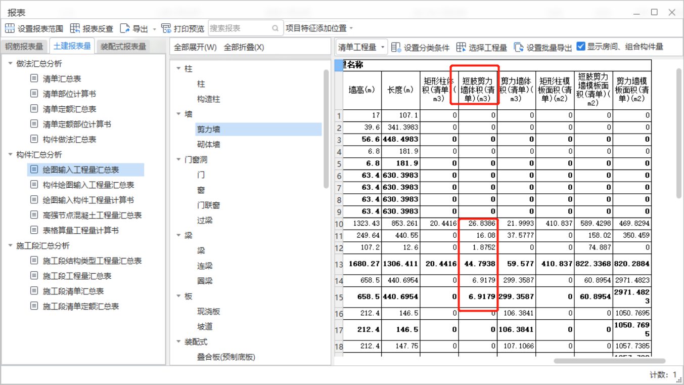Collapse the 装配式 category node

178,341
